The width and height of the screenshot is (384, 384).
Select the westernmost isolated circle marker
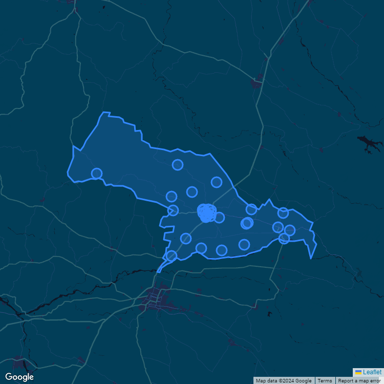click(x=97, y=174)
